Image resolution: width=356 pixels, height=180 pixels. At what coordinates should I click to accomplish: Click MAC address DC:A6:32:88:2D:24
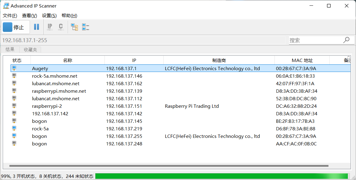(x=297, y=106)
